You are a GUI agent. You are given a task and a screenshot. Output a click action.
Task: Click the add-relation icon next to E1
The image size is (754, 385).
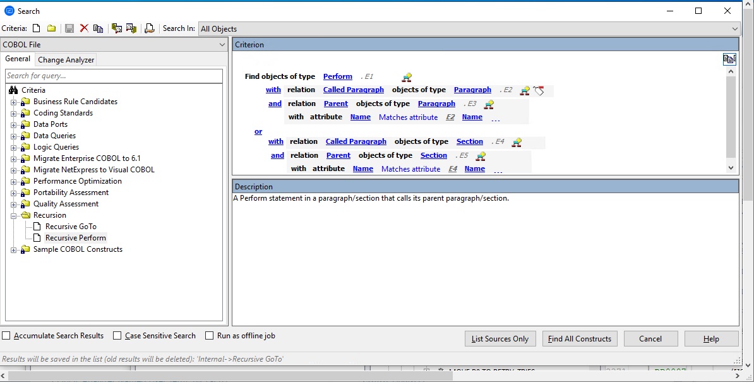[x=407, y=77]
